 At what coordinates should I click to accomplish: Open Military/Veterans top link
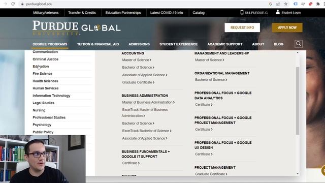coord(46,13)
